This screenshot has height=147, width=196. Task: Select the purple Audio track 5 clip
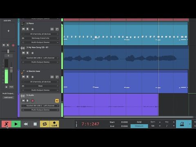111,105
